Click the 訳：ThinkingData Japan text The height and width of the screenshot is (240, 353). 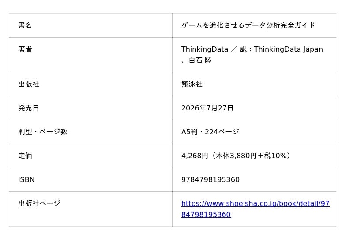coord(282,49)
